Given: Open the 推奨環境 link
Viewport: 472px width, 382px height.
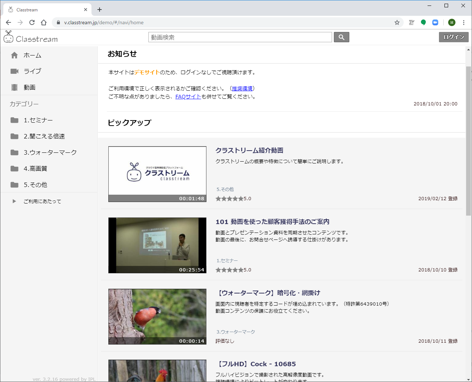Looking at the screenshot, I should 242,89.
